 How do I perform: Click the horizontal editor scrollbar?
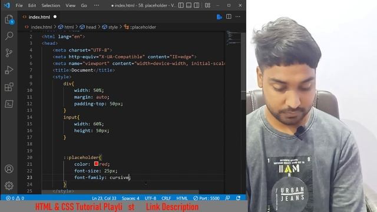pos(120,192)
